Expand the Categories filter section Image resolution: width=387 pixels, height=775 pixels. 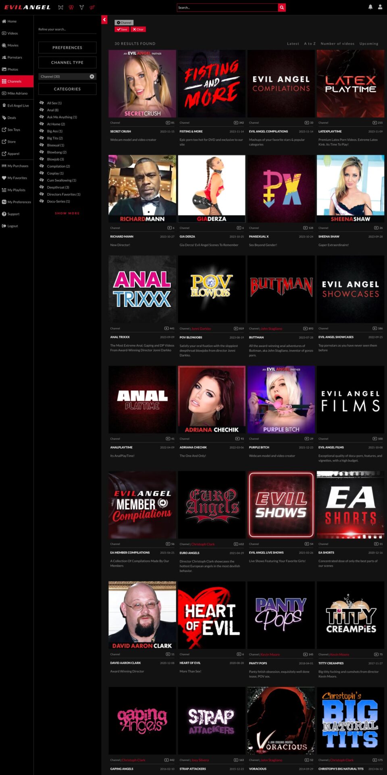67,89
